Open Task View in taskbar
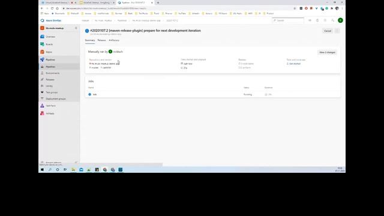Screen dimensions: 384x216 [65, 169]
